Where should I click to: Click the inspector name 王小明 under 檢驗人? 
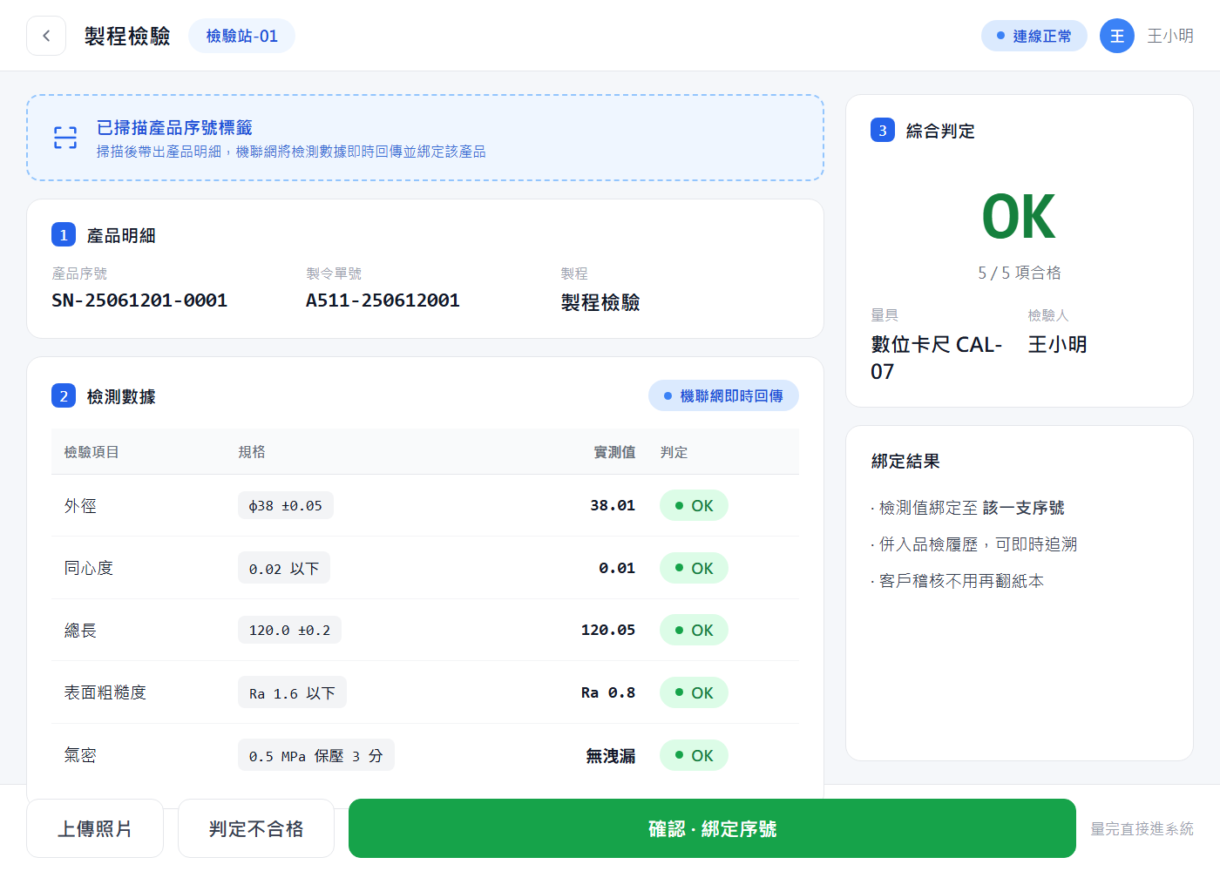(1057, 345)
